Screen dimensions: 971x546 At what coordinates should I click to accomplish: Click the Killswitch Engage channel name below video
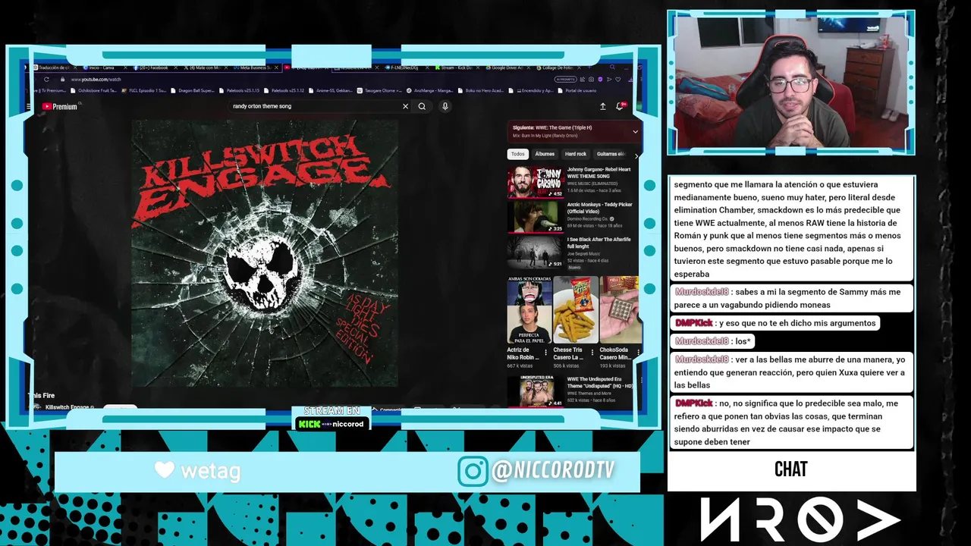coord(68,407)
